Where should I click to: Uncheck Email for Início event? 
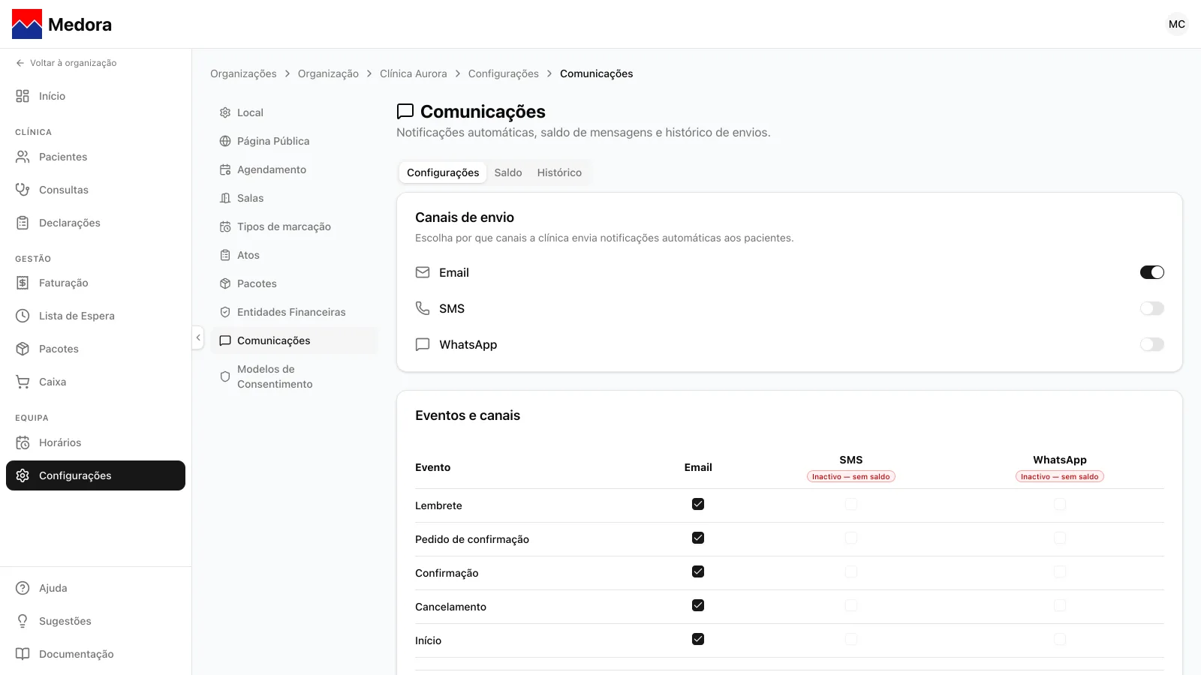[x=698, y=639]
